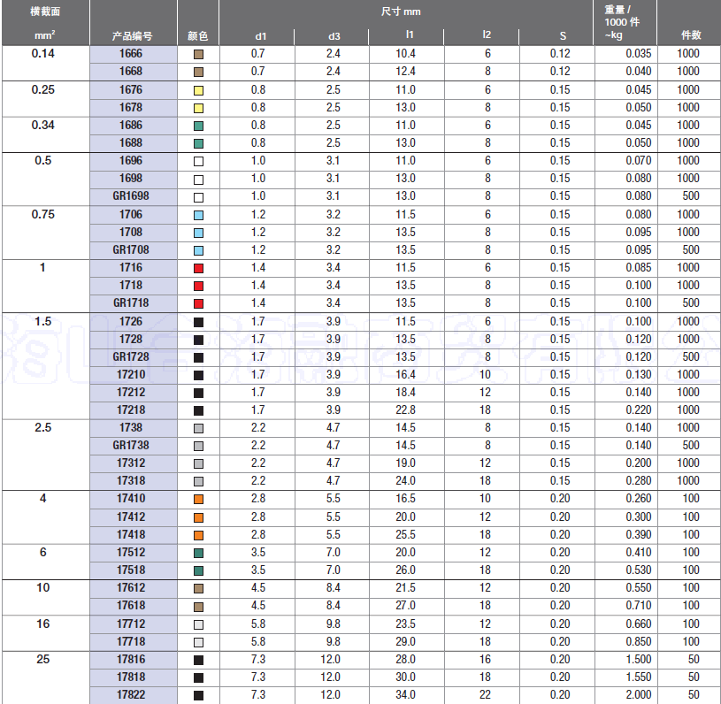Viewport: 721px width, 704px height.
Task: Click the 颜色 column header
Action: tap(198, 36)
